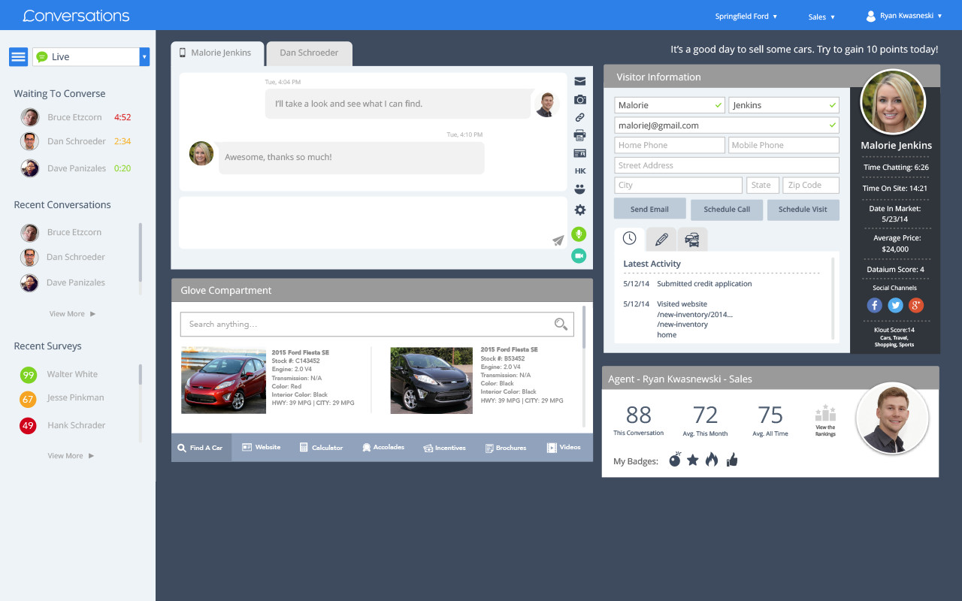
Task: Click the camera icon beside chat
Action: coord(580,99)
